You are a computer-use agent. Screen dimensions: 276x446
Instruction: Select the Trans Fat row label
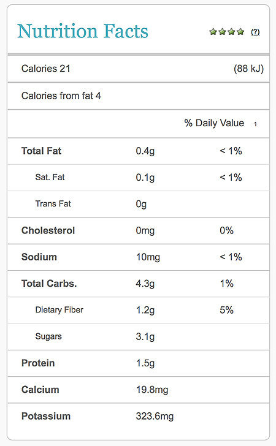pyautogui.click(x=53, y=203)
